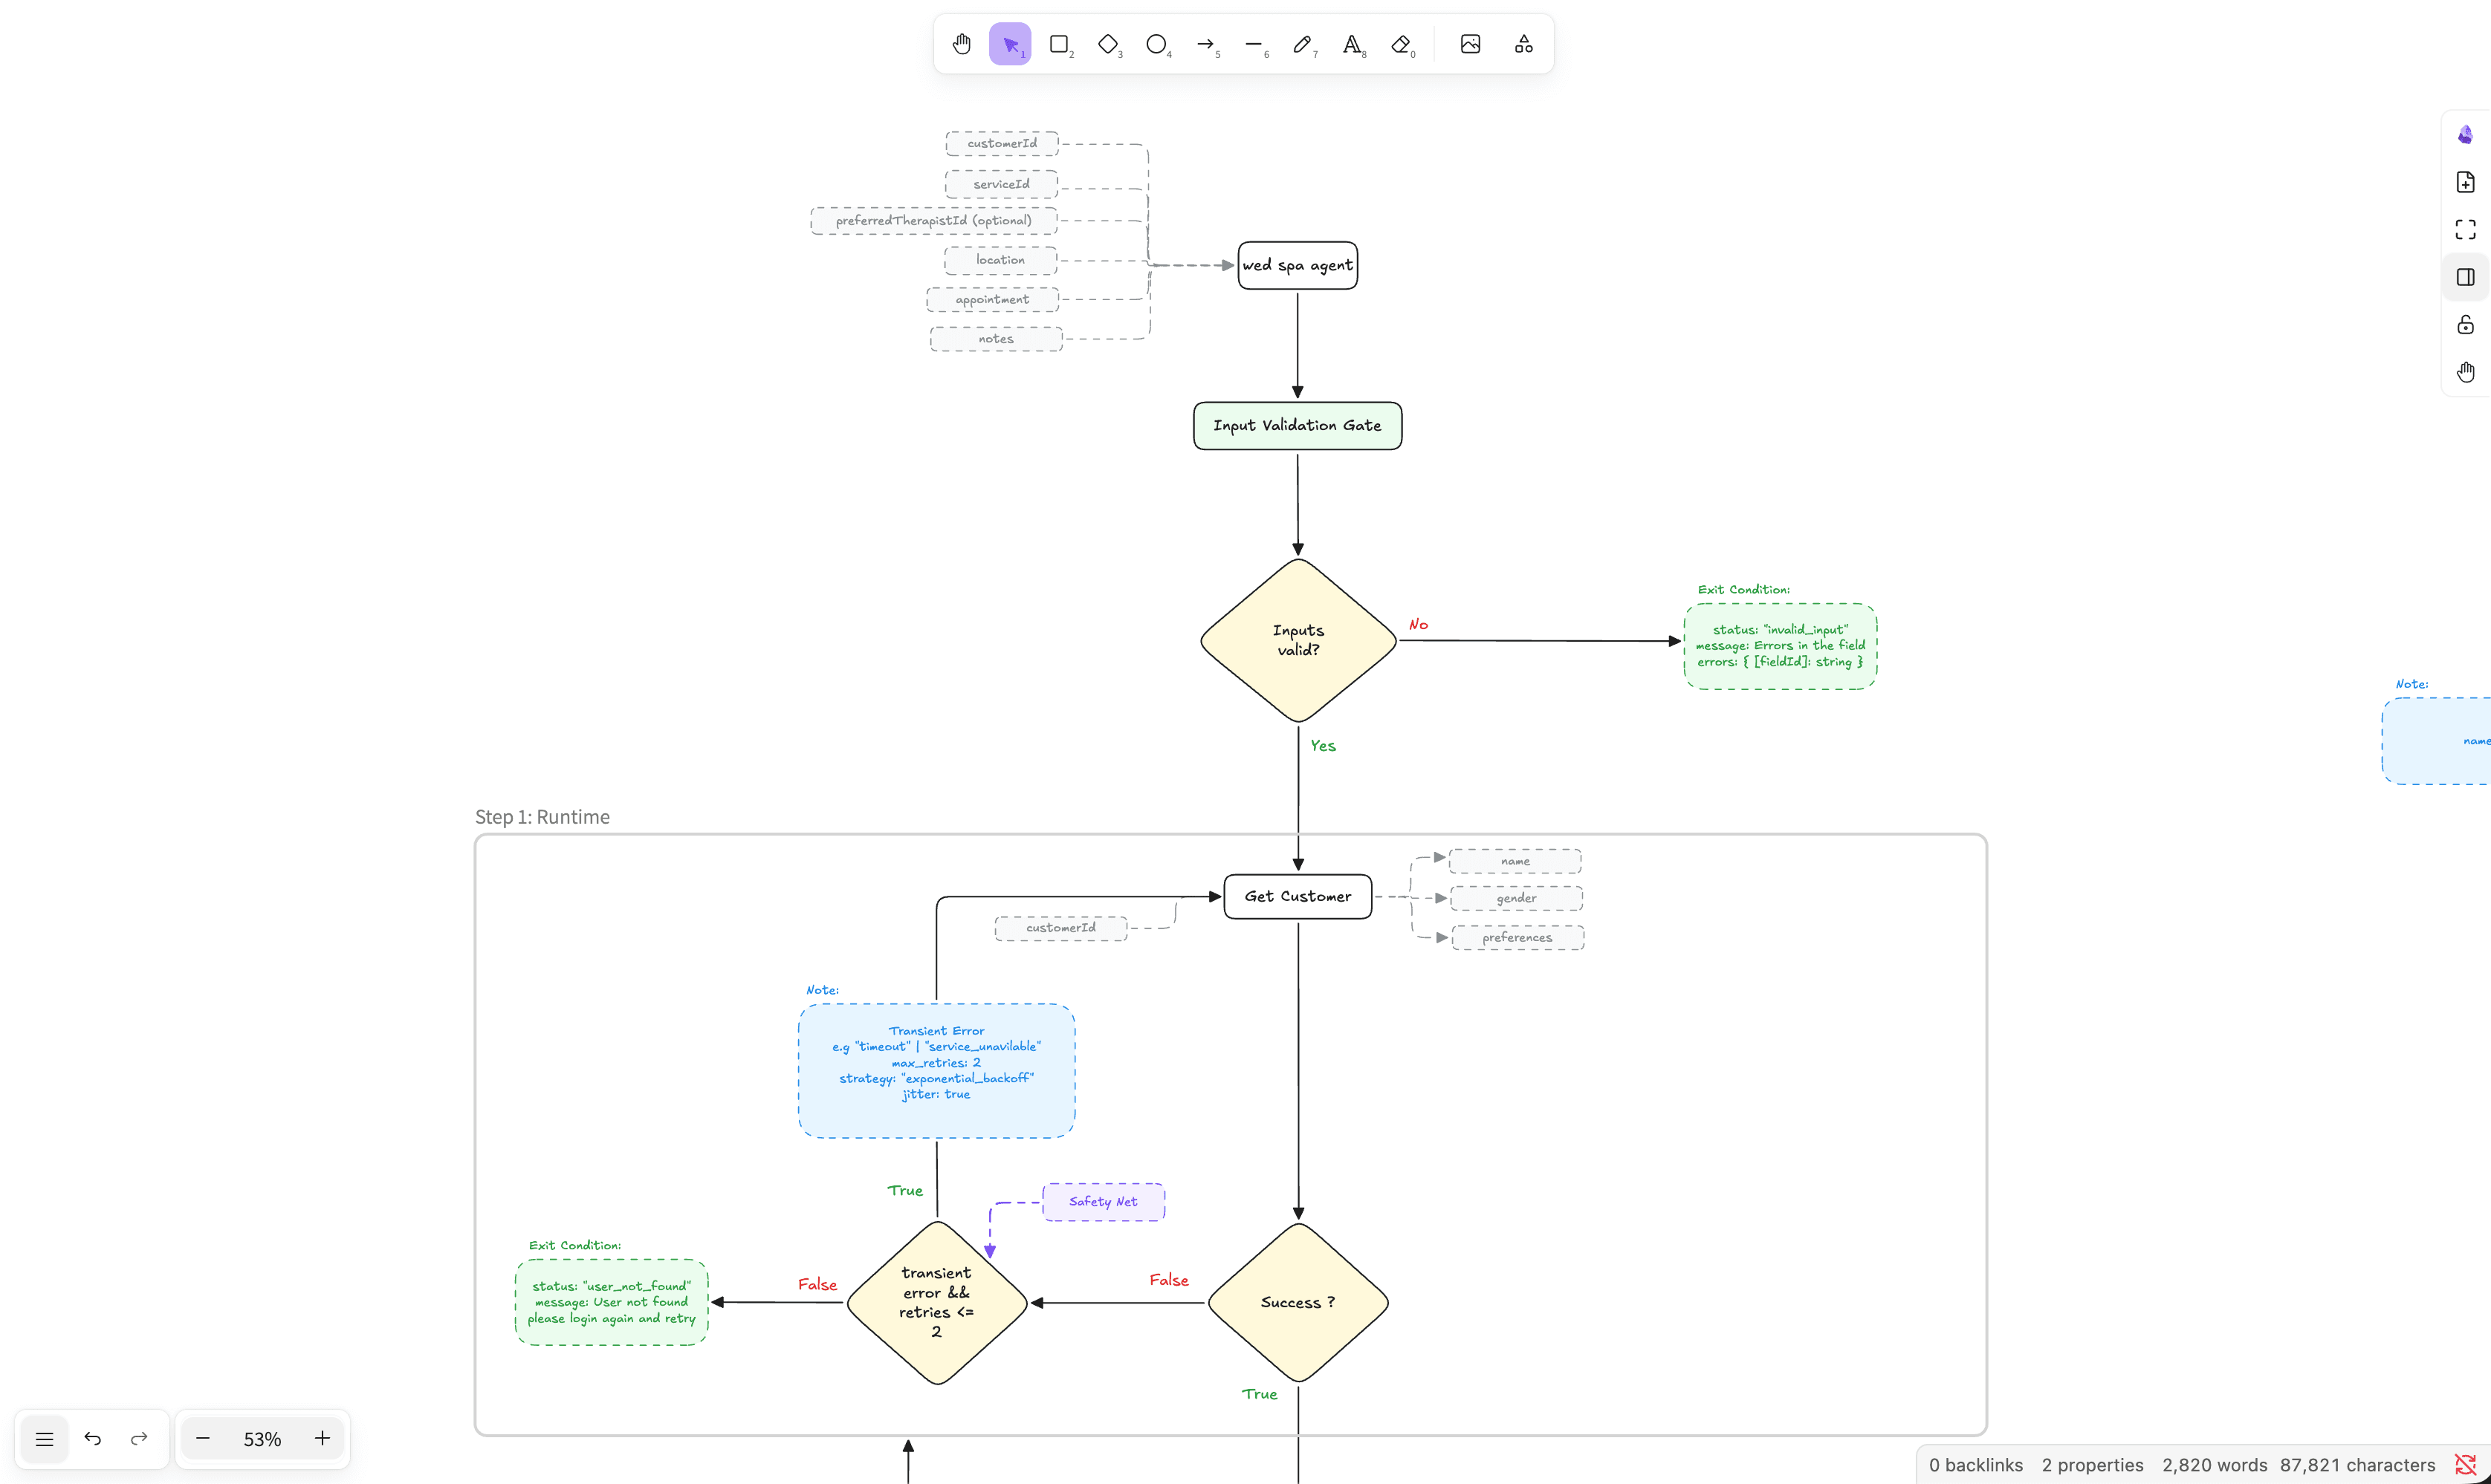Select the 'location' dashed box

coord(1000,260)
